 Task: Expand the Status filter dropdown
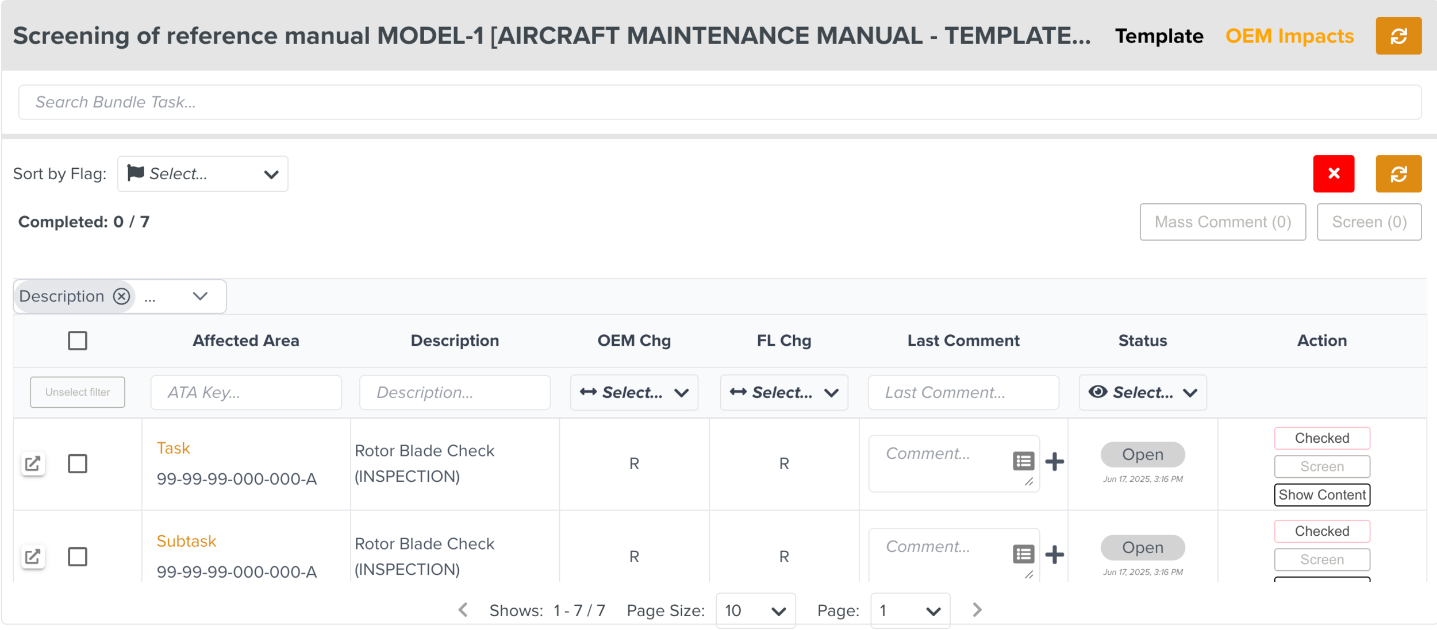[1142, 392]
